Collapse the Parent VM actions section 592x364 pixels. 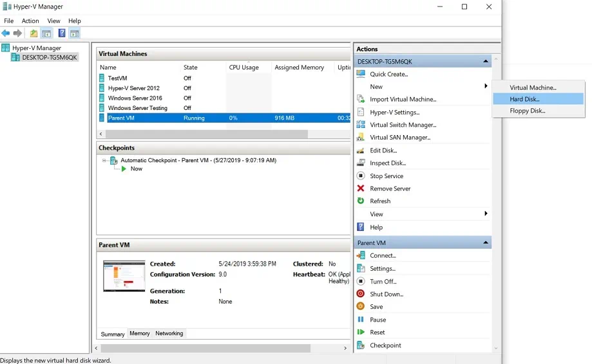(485, 243)
